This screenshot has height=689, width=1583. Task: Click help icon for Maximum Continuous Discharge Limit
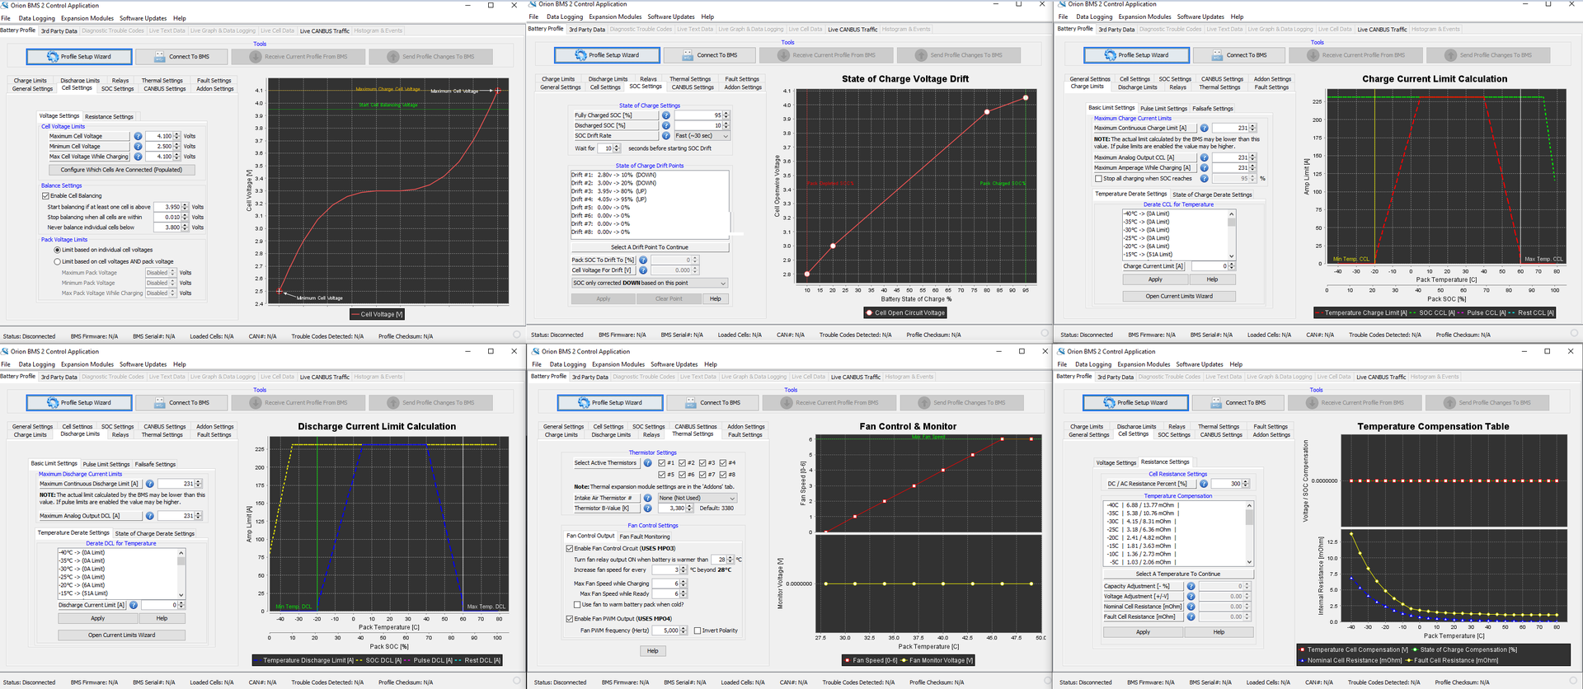pos(149,484)
